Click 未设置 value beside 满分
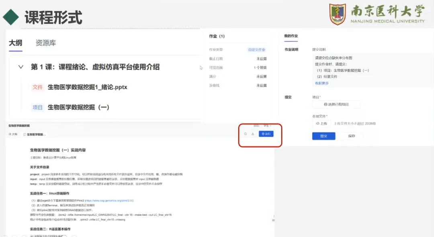The image size is (434, 237). (262, 77)
